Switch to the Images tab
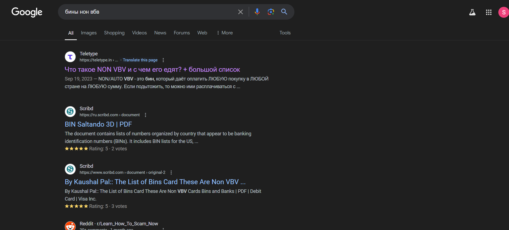The width and height of the screenshot is (509, 230). (89, 33)
